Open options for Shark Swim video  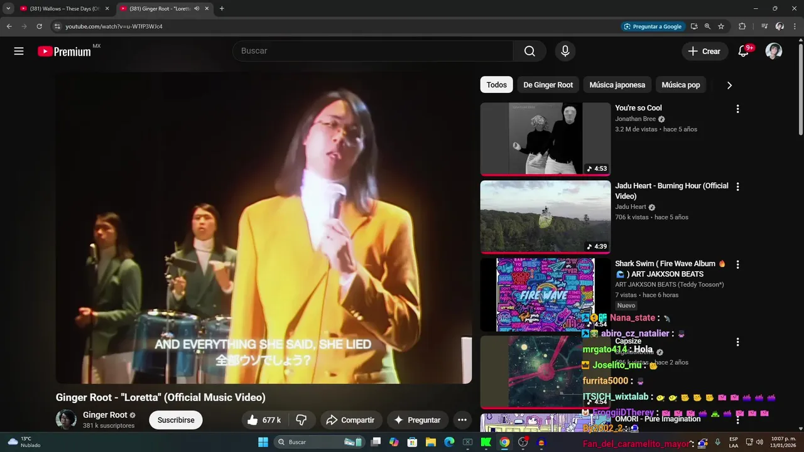(737, 264)
